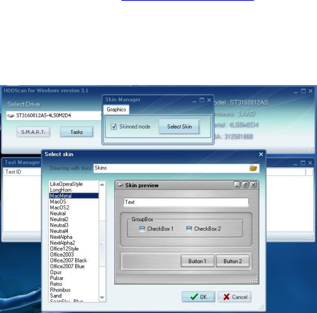Open the skins directory folder browse icon

(253, 168)
